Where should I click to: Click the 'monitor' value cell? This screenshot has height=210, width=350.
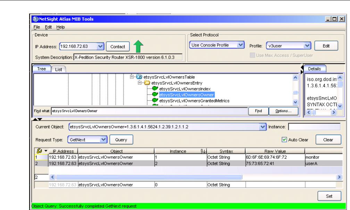[x=324, y=157]
